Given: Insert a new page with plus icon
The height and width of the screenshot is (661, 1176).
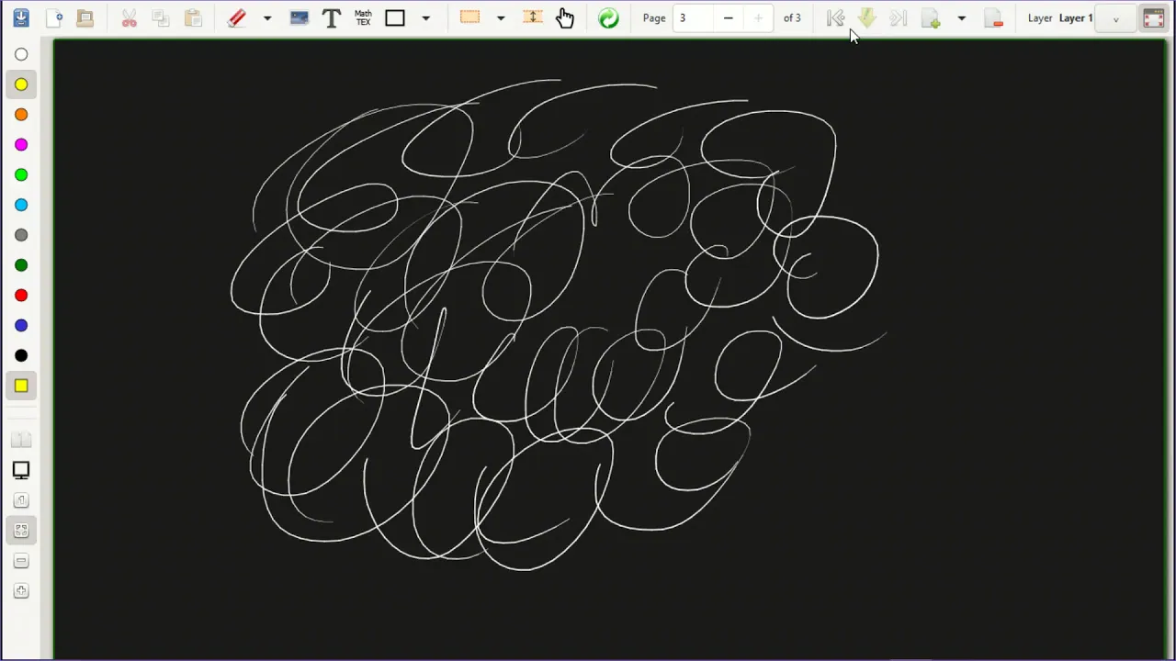Looking at the screenshot, I should tap(931, 17).
